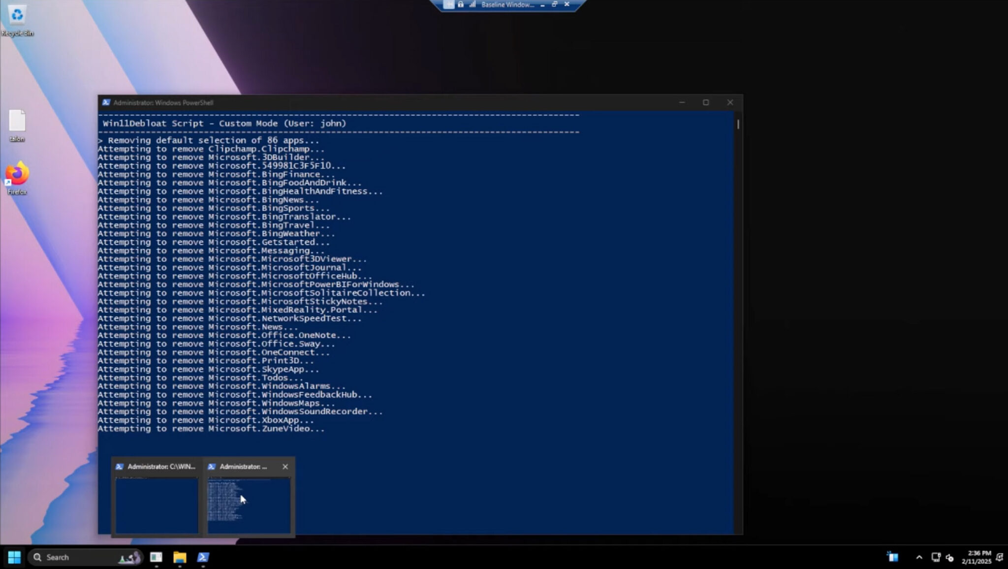Click the PowerShell icon in the taskbar
This screenshot has height=569, width=1008.
[x=202, y=557]
